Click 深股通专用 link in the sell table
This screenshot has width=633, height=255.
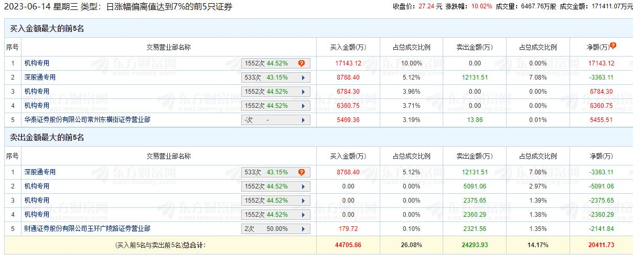coord(40,172)
